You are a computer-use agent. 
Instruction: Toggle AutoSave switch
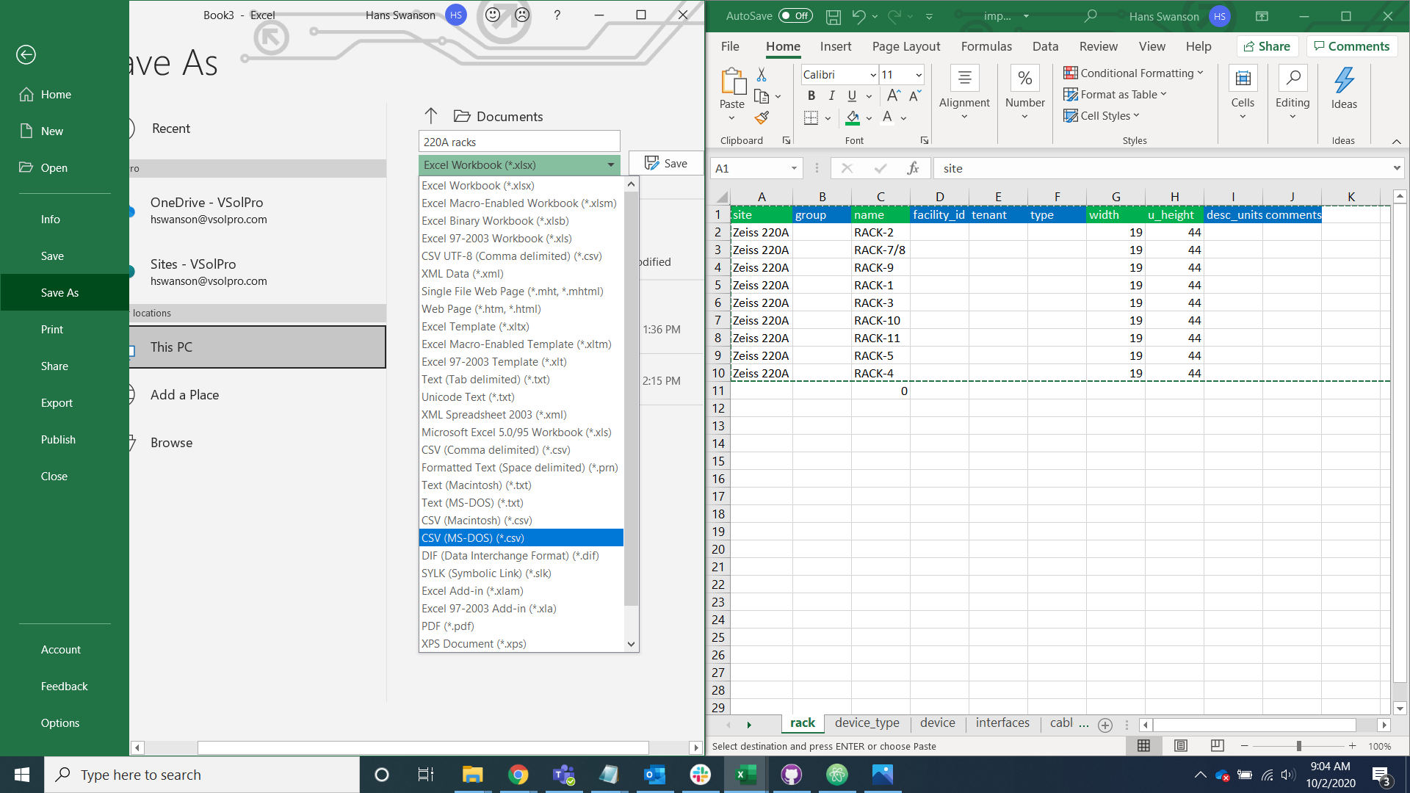pos(795,15)
